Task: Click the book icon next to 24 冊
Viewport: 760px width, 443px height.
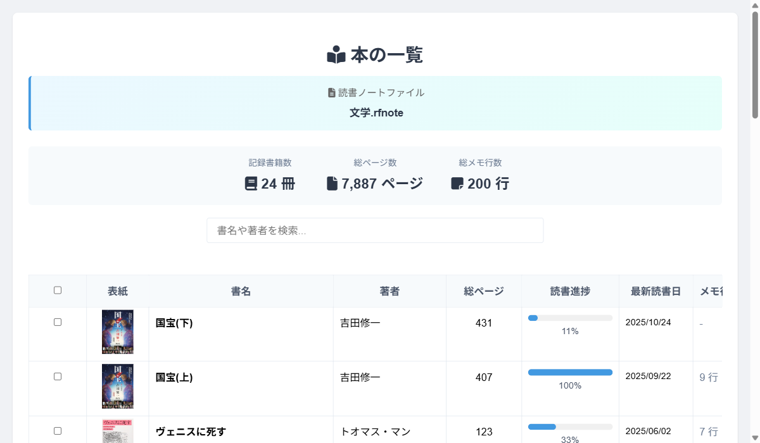Action: [250, 184]
